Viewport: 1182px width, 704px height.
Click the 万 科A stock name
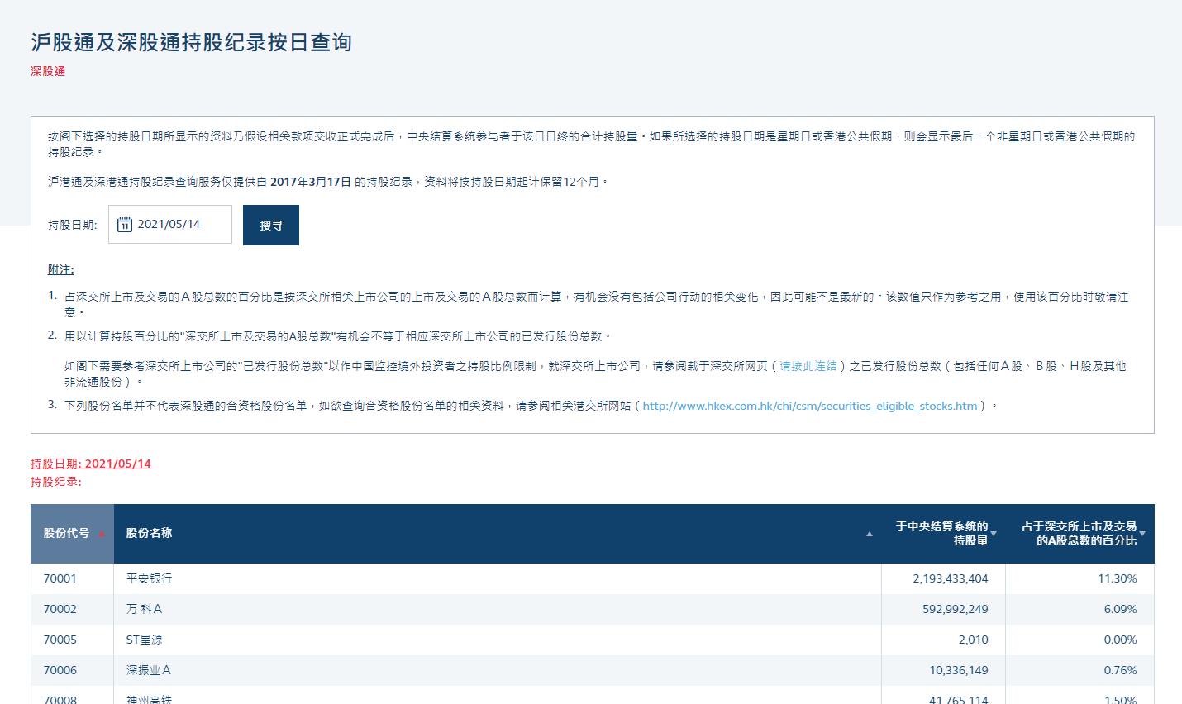point(144,609)
